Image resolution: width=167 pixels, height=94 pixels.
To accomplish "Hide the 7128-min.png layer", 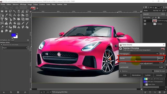I will click(x=145, y=21).
